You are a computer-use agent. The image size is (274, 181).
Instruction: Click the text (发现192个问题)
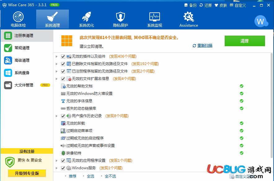[x=145, y=64]
